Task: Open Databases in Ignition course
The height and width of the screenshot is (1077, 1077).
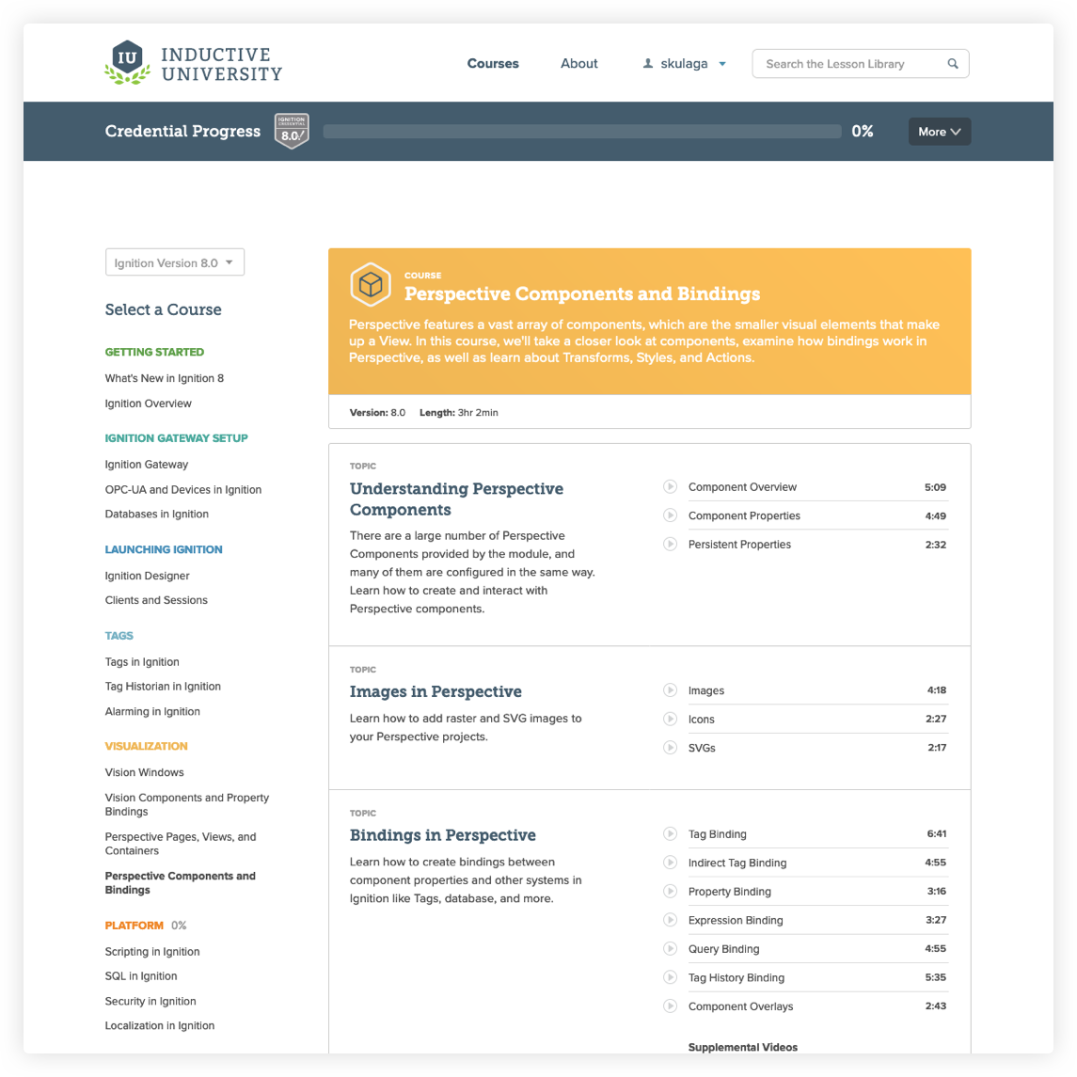Action: coord(156,514)
